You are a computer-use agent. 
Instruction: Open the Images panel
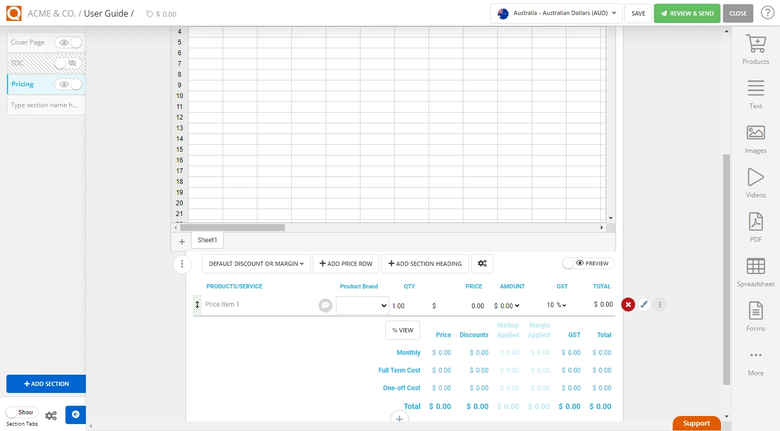tap(755, 138)
